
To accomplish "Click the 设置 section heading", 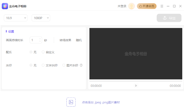I will coord(11,31).
